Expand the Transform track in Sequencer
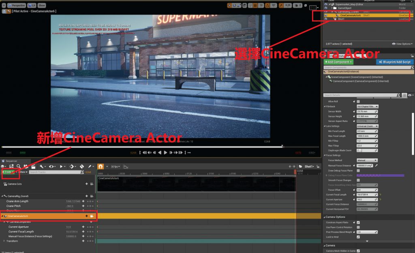The width and height of the screenshot is (415, 253). click(x=4, y=241)
